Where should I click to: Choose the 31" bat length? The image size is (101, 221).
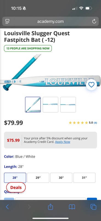(x=84, y=178)
